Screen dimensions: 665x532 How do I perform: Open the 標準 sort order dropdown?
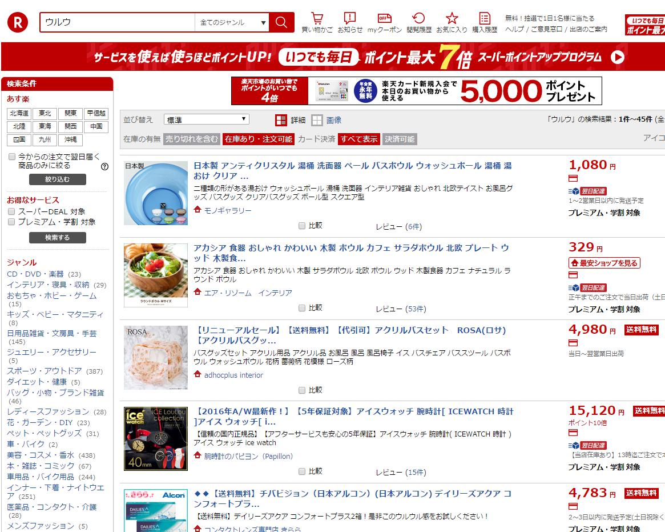click(206, 120)
